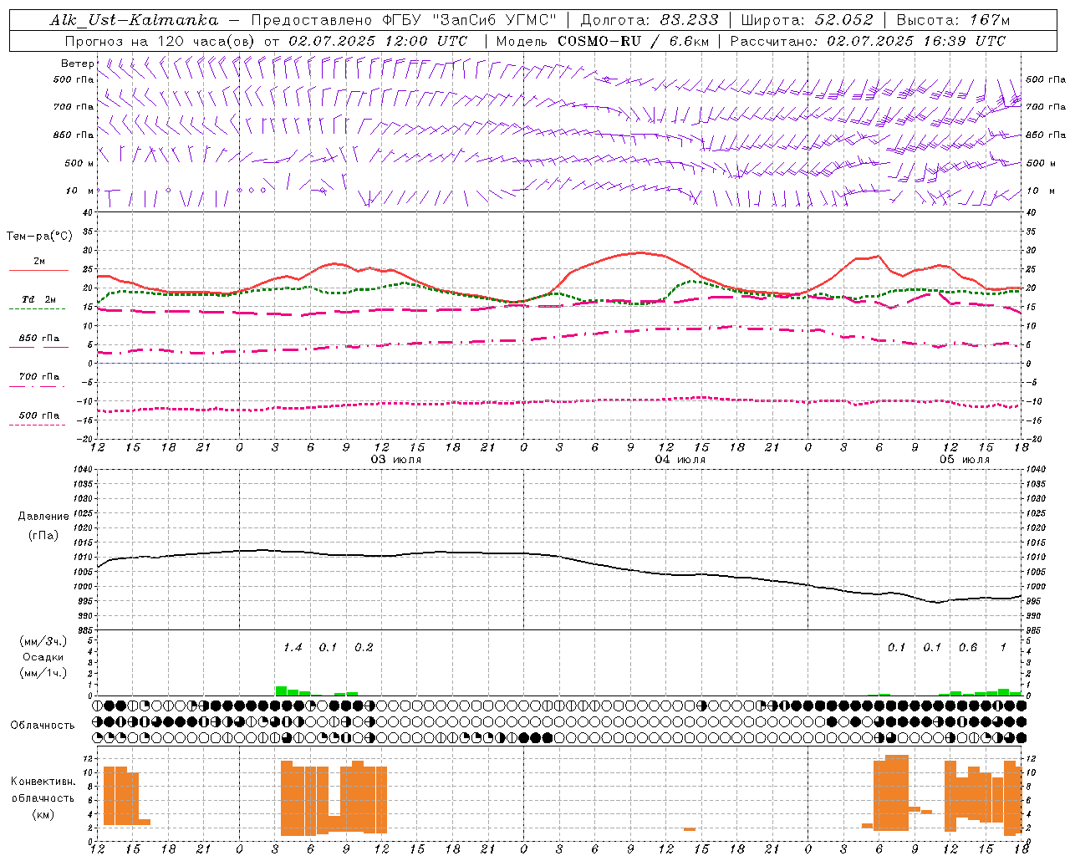This screenshot has width=1070, height=856.
Task: Click the Тем-ра(°C) temperature label
Action: click(39, 237)
